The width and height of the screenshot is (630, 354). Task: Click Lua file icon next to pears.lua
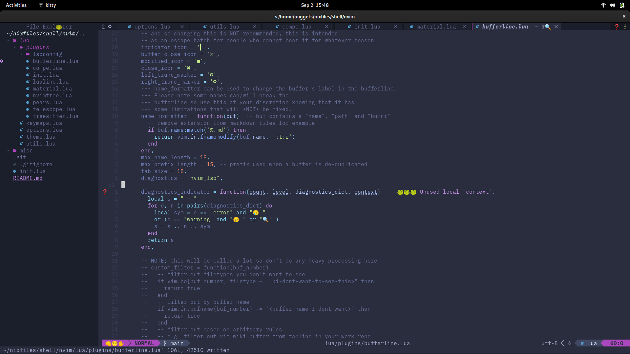(28, 102)
